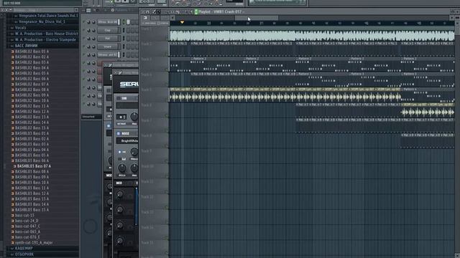Expand the ОТБОРНИК folder
This screenshot has width=460, height=258.
24,254
